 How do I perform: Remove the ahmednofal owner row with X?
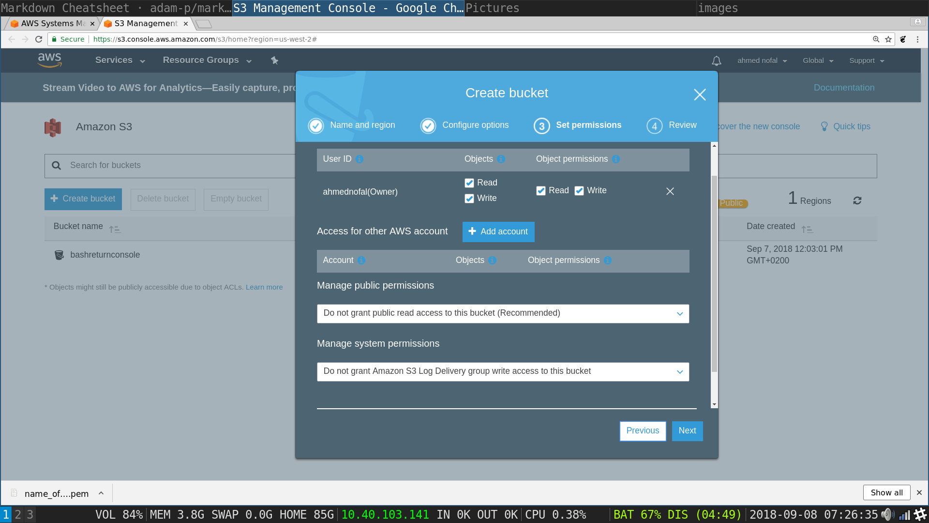[x=670, y=191]
